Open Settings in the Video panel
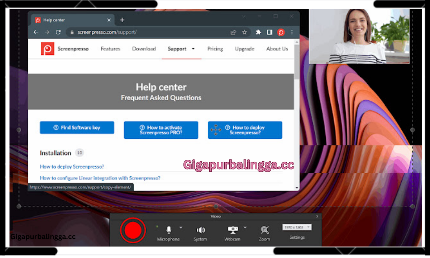Screen dimensions: 430x258 coord(297,237)
